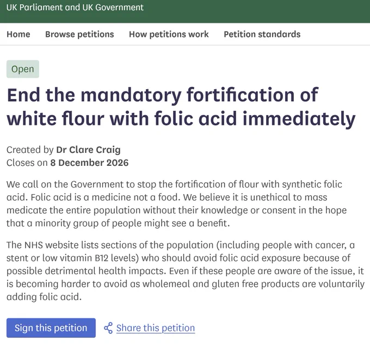The image size is (370, 347).
Task: Click UK Parliament and UK Government header
Action: coord(75,8)
